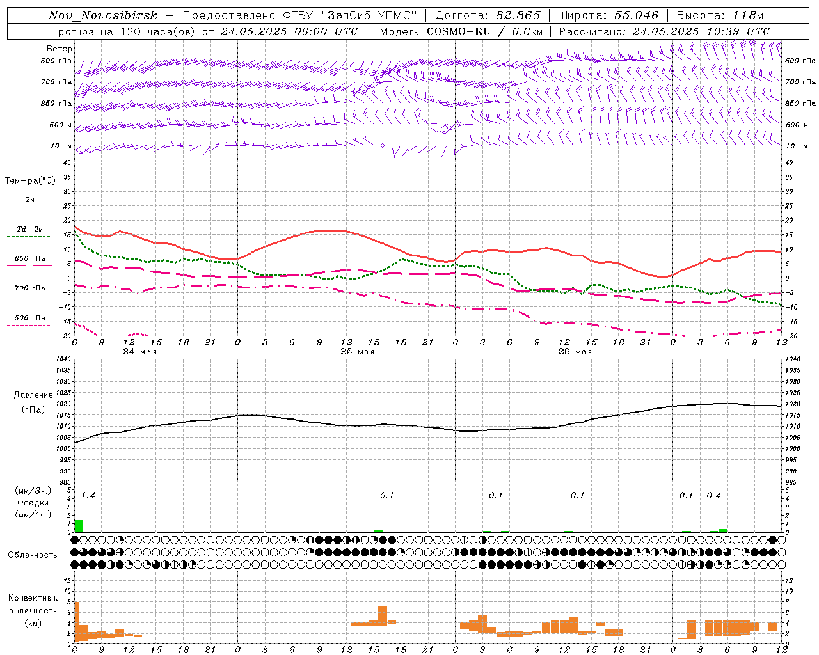Click the '(мм/3ч.)' precipitation unit label
The width and height of the screenshot is (819, 655).
tap(33, 491)
